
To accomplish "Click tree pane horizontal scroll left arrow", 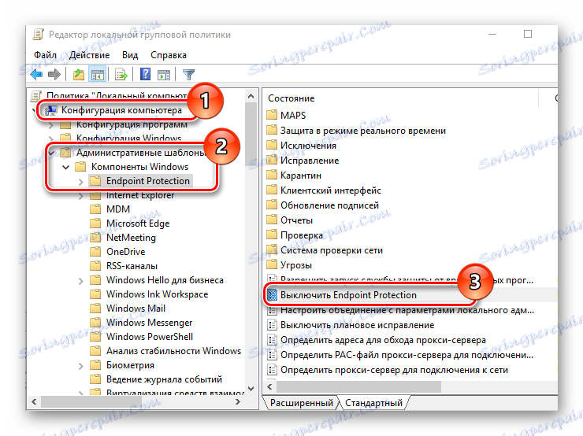I will click(34, 401).
